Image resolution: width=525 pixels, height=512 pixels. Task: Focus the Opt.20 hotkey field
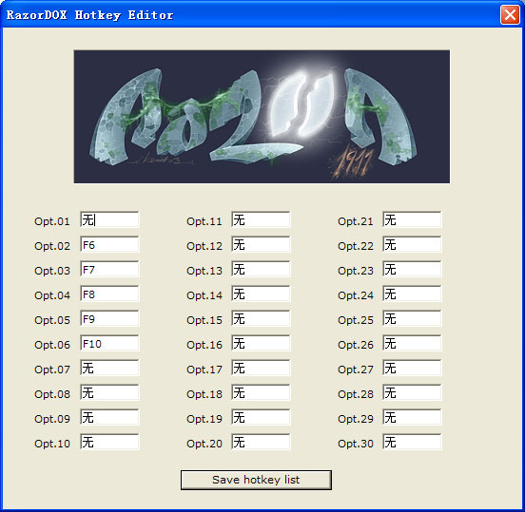point(262,443)
